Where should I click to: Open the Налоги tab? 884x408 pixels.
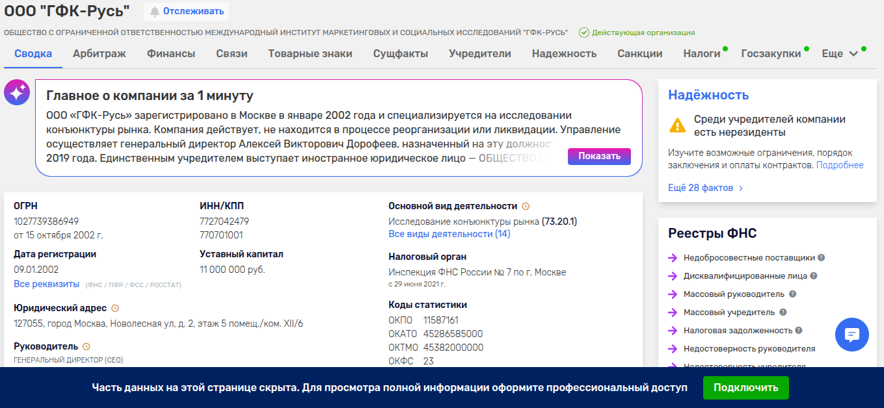pyautogui.click(x=702, y=54)
